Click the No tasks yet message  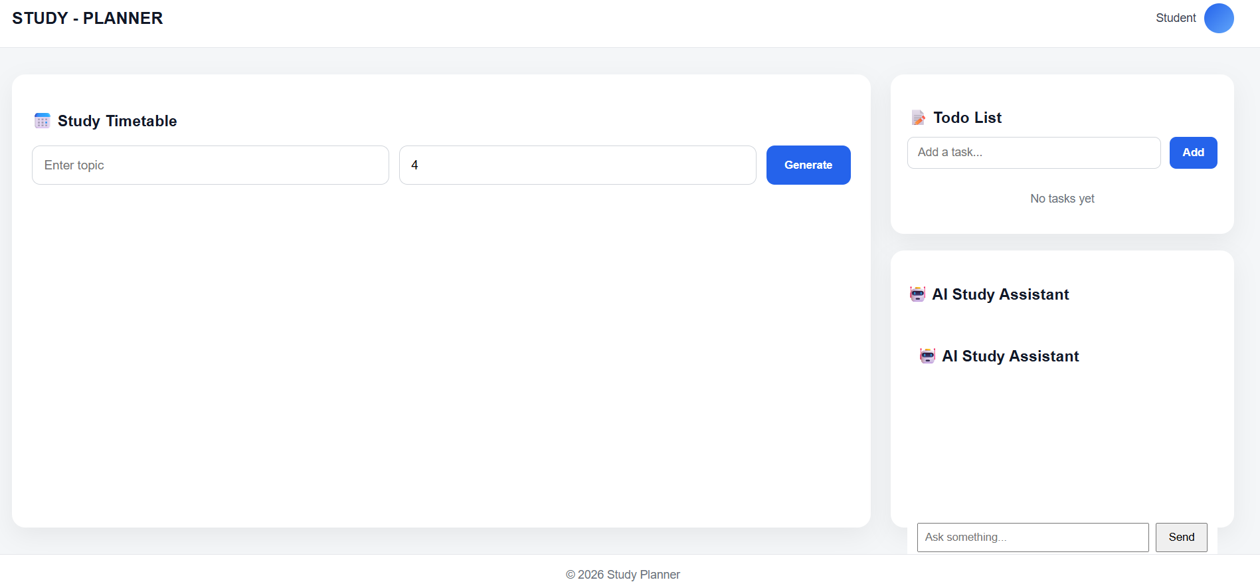(x=1061, y=198)
